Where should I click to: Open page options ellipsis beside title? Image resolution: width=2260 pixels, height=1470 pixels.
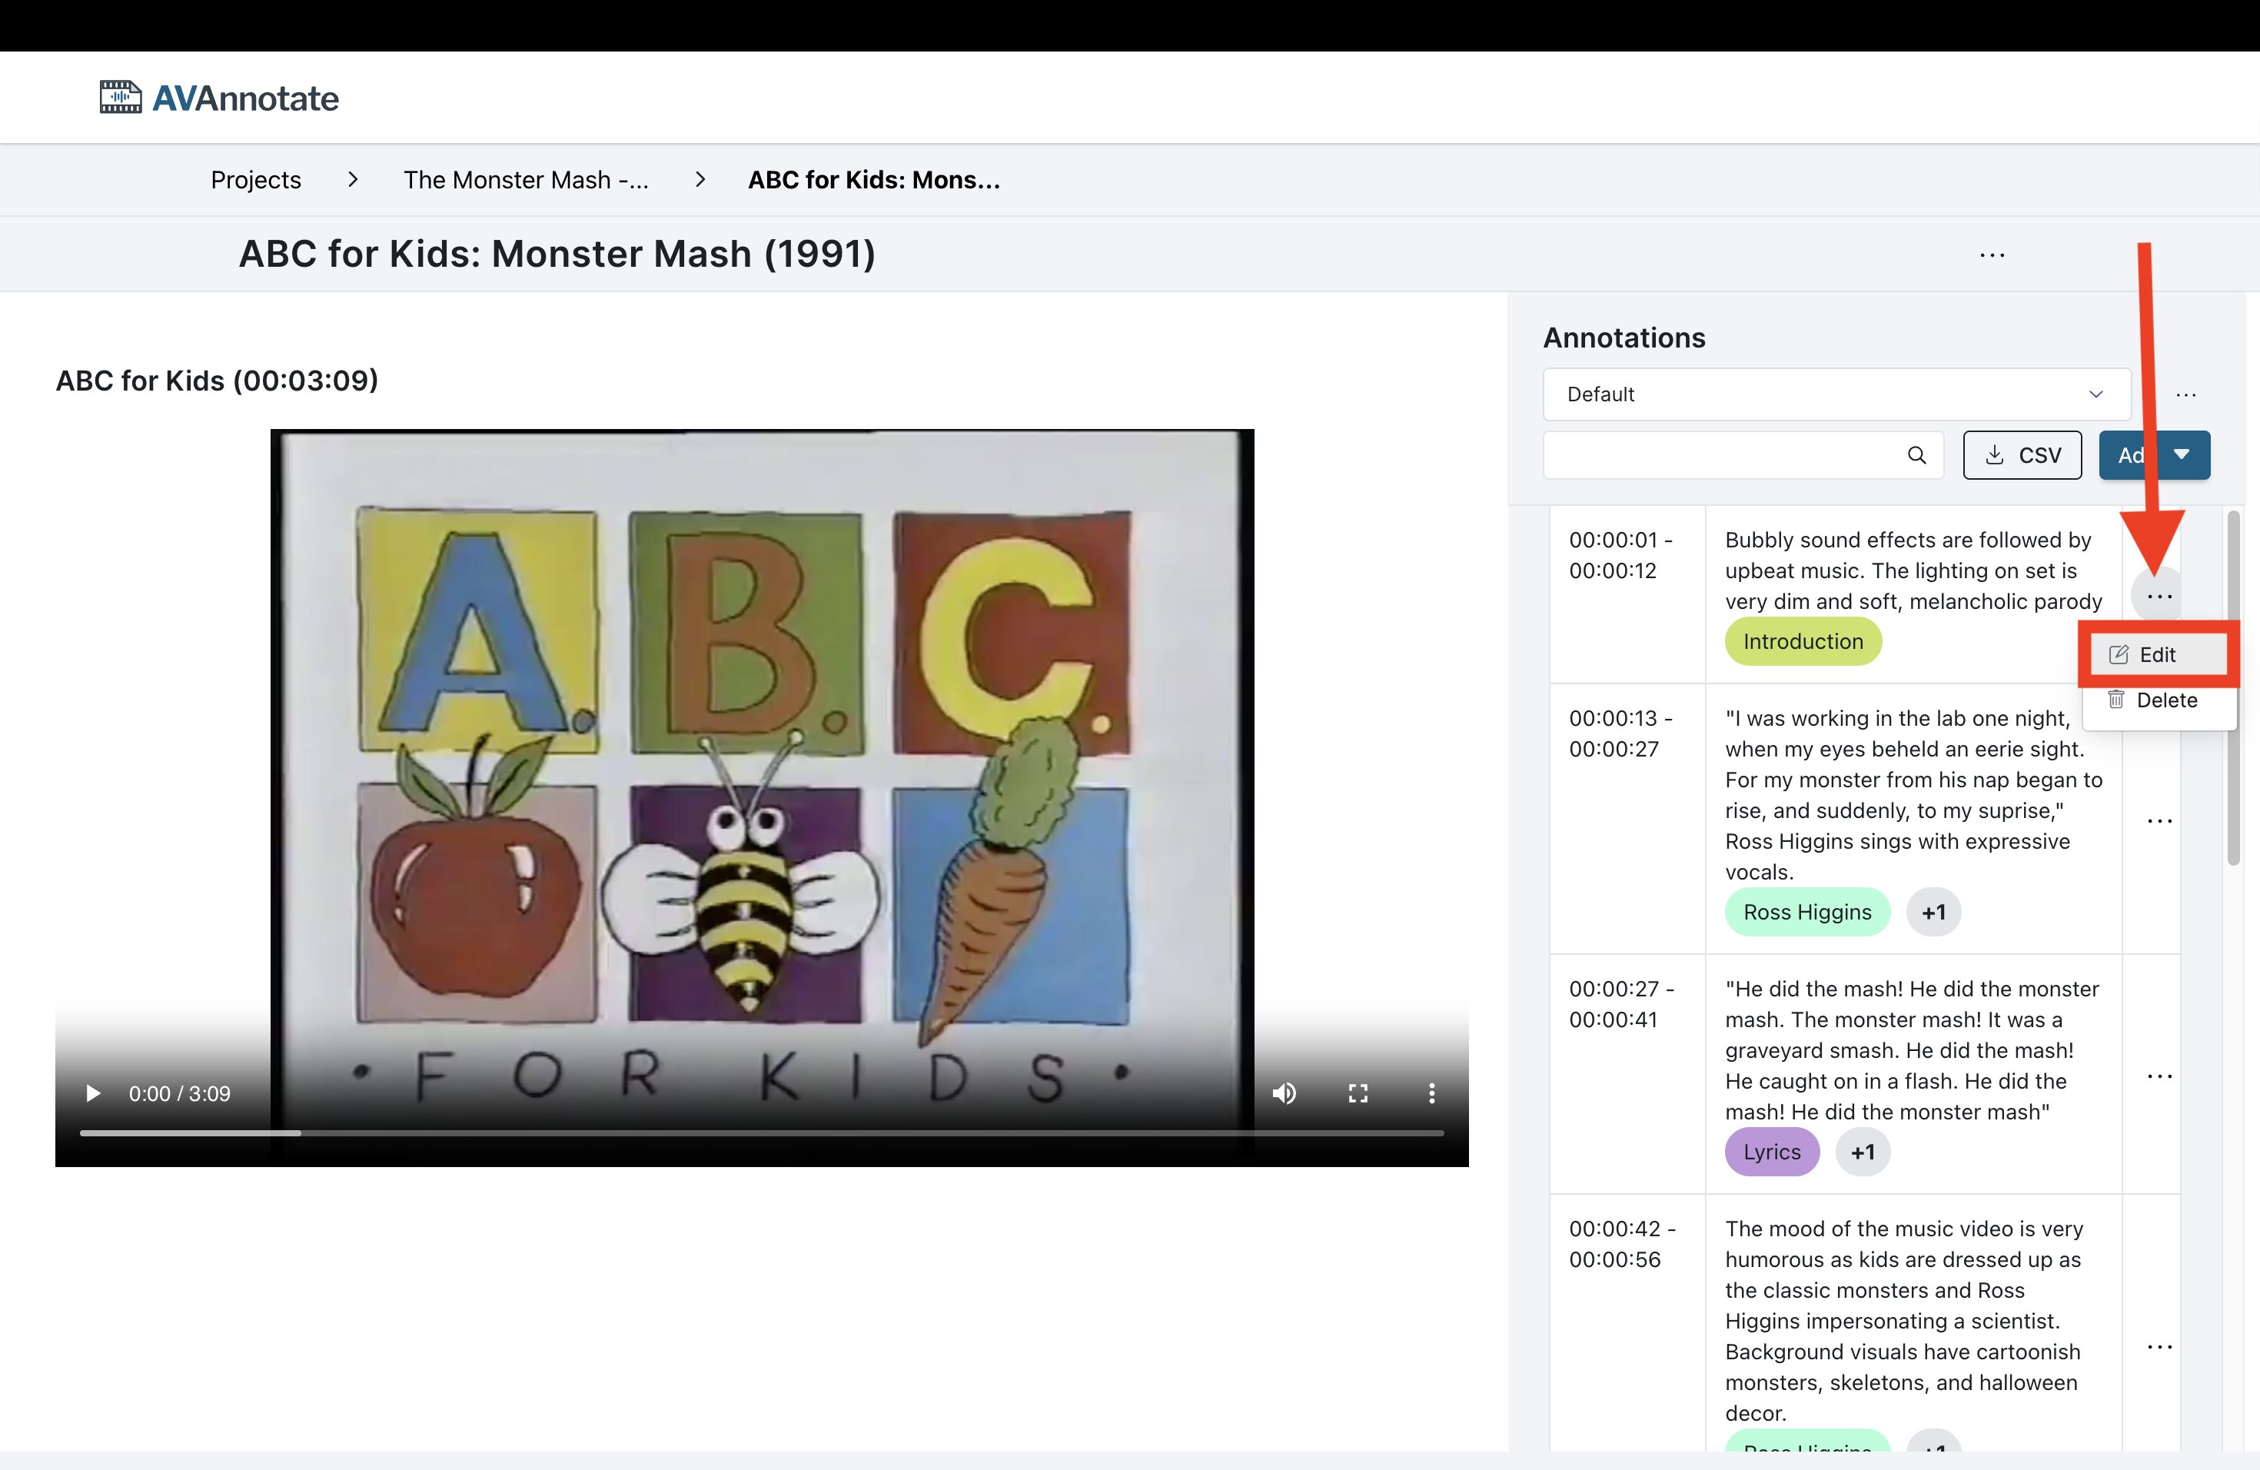1992,254
